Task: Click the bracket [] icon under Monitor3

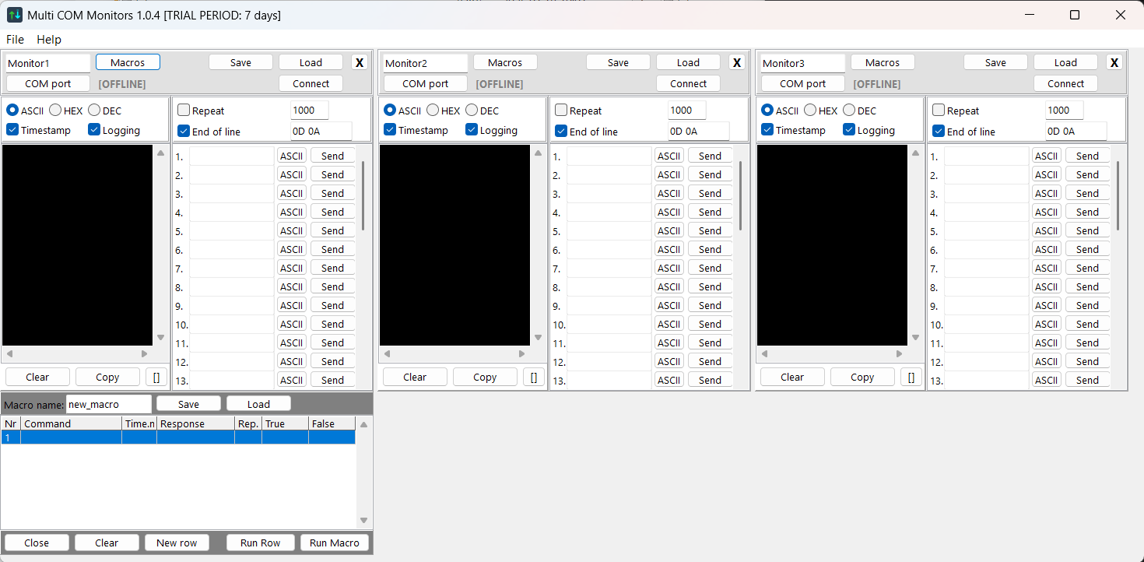Action: point(911,378)
